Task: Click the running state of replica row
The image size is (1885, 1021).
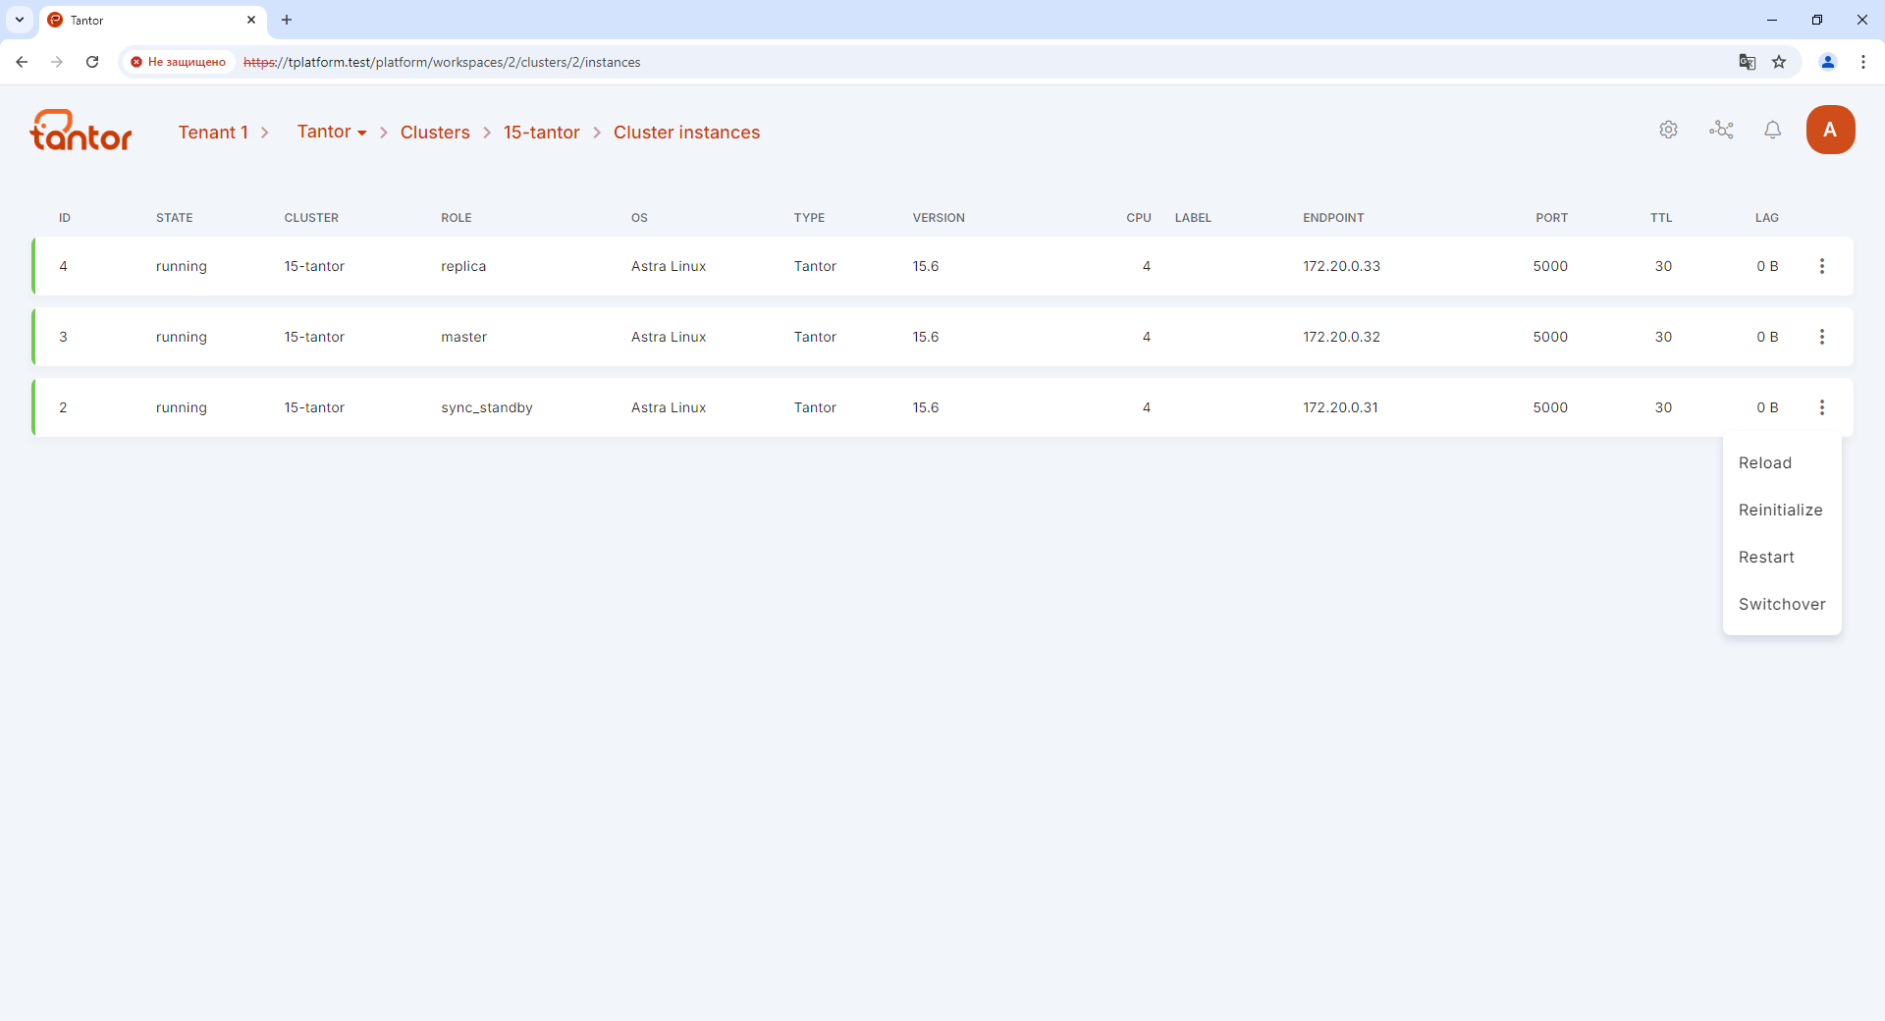Action: coord(182,266)
